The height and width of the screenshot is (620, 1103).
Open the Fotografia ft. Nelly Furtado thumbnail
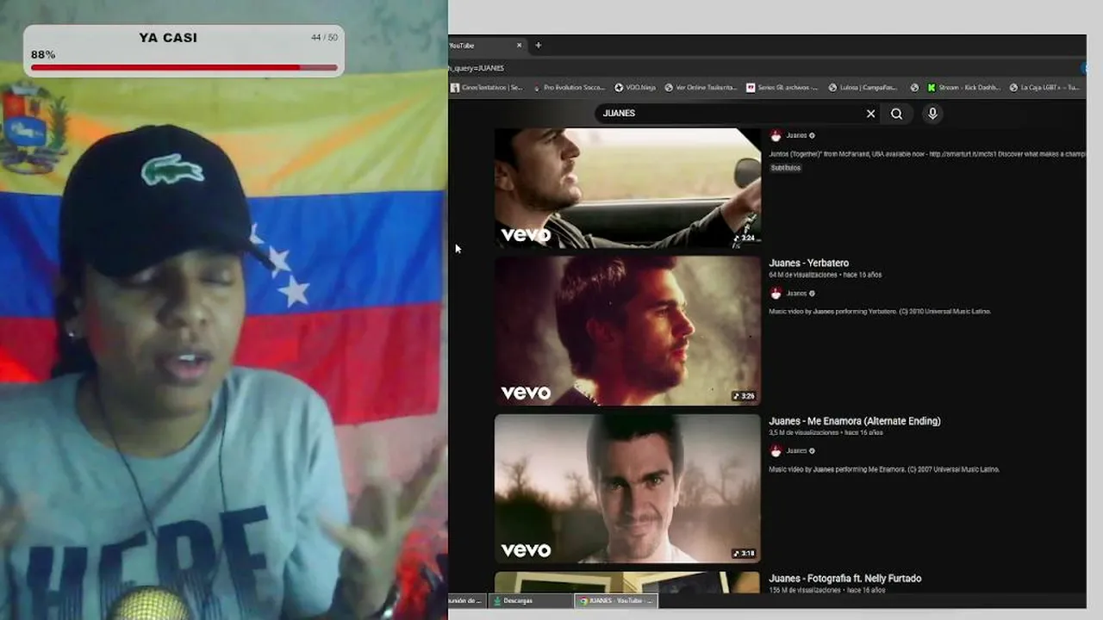(x=627, y=582)
